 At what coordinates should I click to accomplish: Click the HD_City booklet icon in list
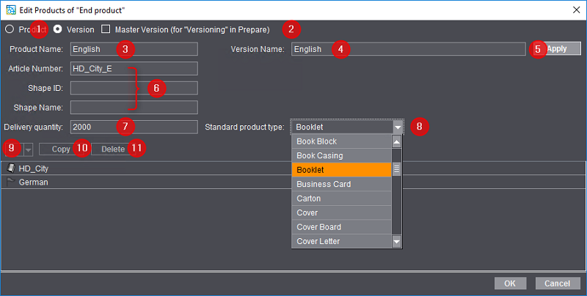pos(10,169)
